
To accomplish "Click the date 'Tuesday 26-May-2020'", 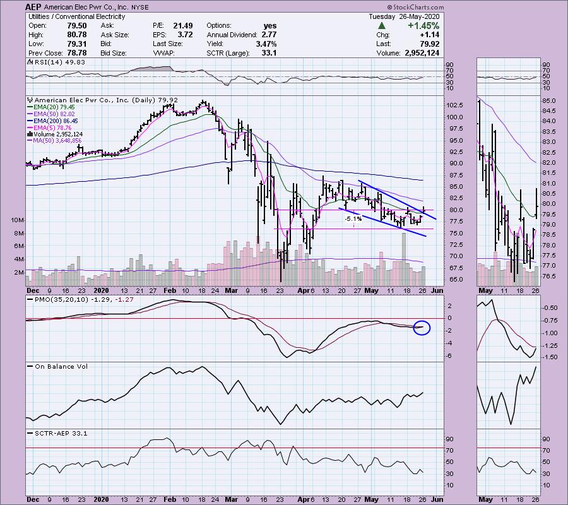I will 404,16.
